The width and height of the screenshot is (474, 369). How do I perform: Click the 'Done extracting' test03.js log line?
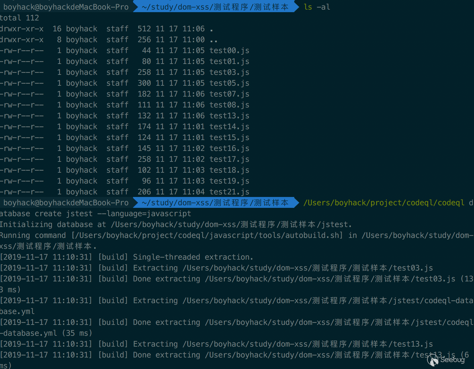(x=237, y=284)
